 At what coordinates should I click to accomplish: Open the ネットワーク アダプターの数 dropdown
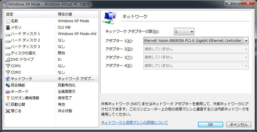tap(184, 31)
